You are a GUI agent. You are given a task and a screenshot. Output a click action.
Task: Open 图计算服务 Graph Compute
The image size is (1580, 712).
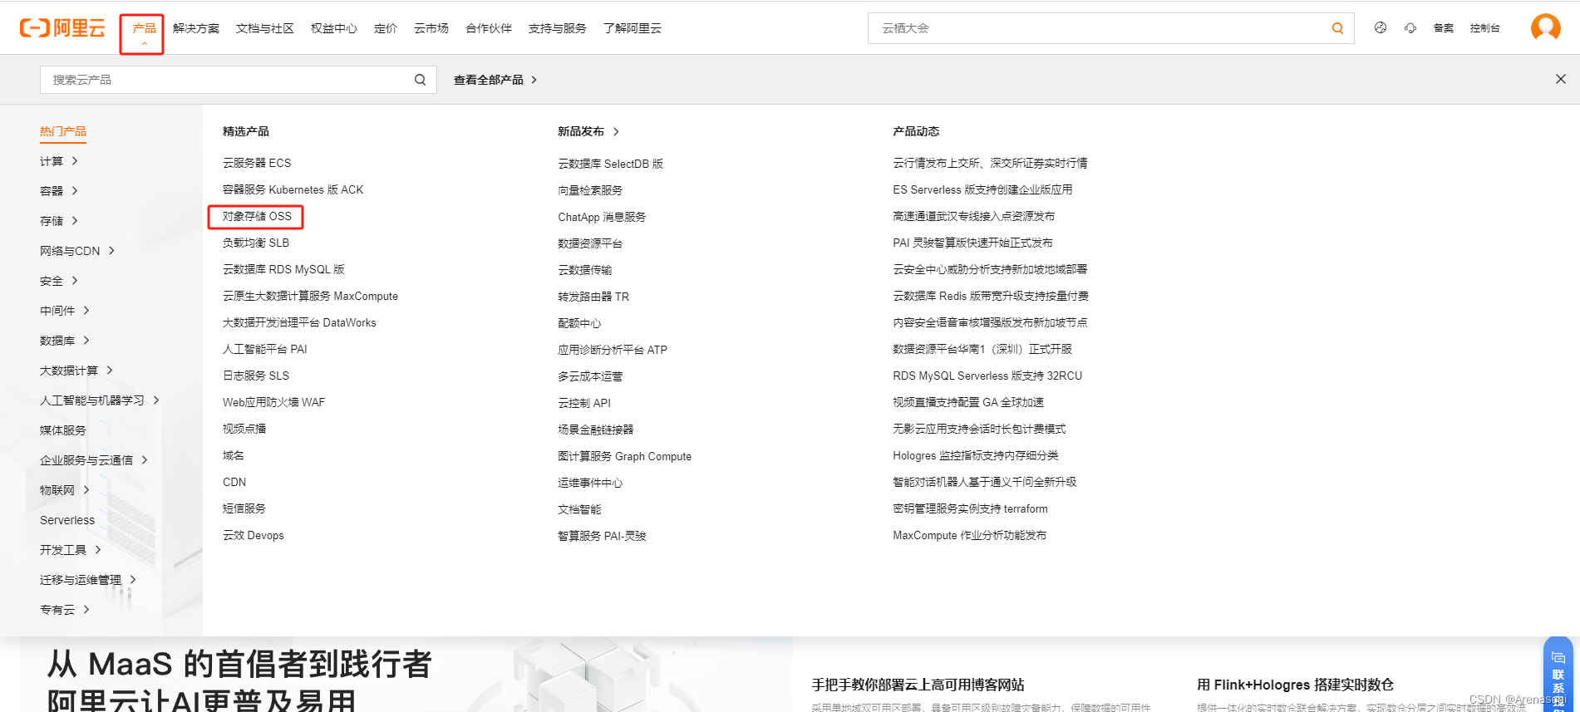coord(625,456)
